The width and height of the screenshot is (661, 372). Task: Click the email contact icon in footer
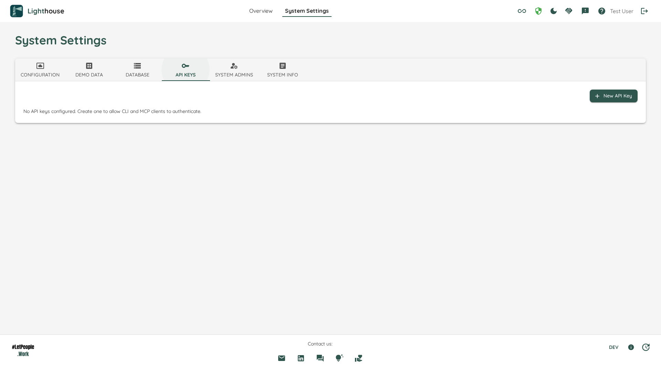282,358
